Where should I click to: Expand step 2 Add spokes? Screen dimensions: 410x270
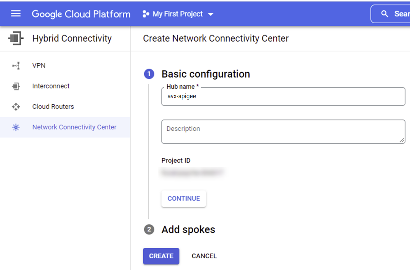[x=188, y=229]
